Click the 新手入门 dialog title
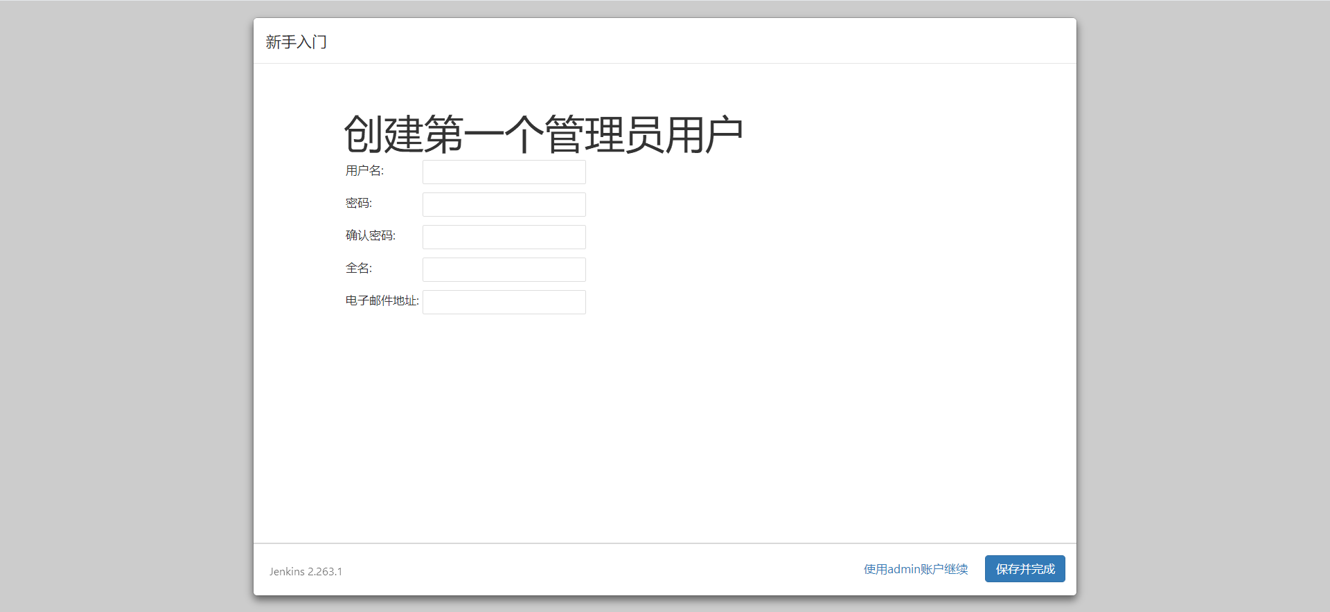 (x=296, y=42)
